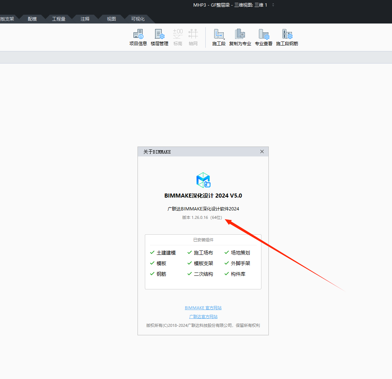Open the 视图 ribbon tab
392x379 pixels.
point(111,19)
